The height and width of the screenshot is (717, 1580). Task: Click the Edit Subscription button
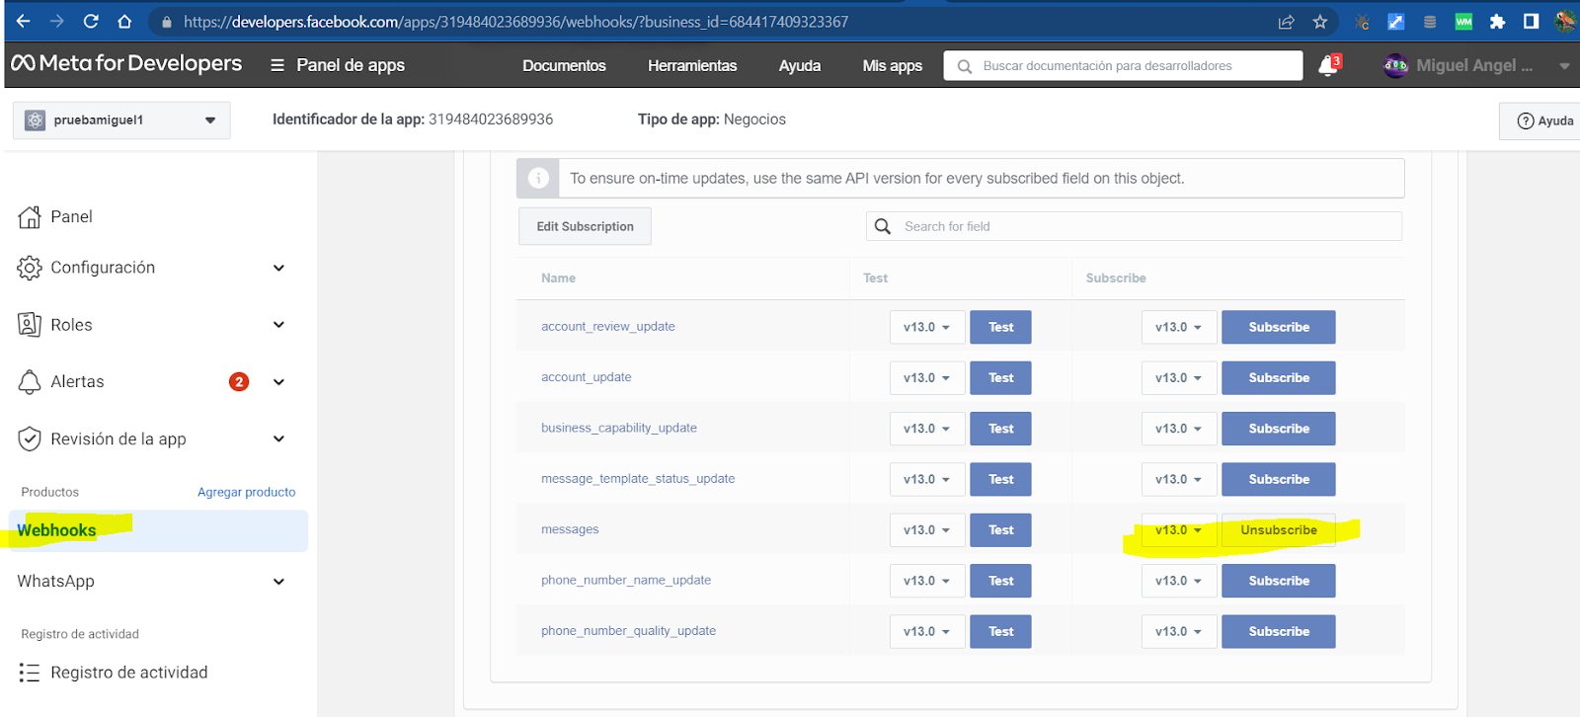(585, 226)
